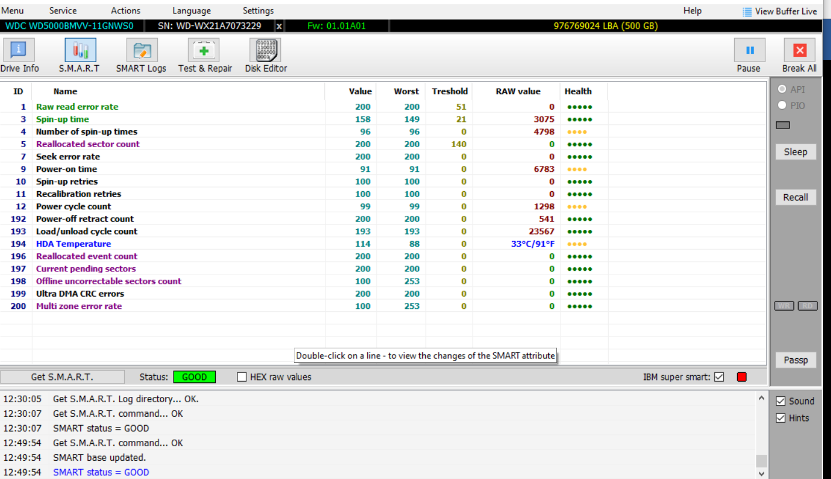The width and height of the screenshot is (831, 479).
Task: Click the x next to serial number
Action: tap(279, 26)
